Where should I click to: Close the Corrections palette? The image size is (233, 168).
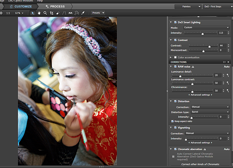tap(228, 62)
